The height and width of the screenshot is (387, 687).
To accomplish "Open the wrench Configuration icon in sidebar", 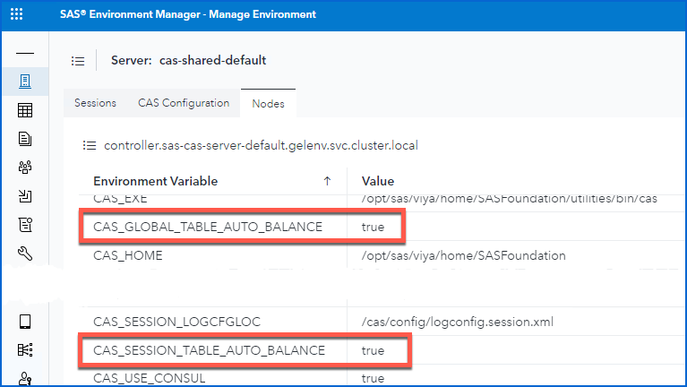I will [25, 224].
